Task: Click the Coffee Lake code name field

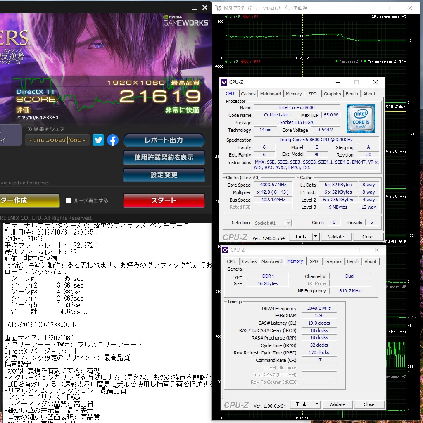Action: (x=276, y=115)
